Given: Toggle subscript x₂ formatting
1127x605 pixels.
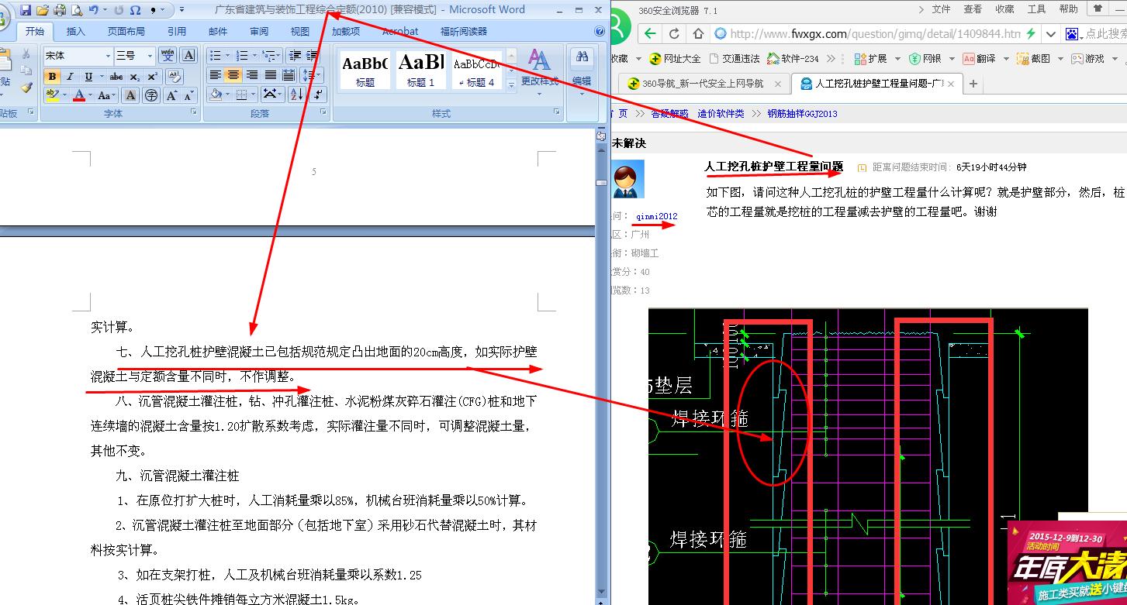Looking at the screenshot, I should pyautogui.click(x=135, y=77).
